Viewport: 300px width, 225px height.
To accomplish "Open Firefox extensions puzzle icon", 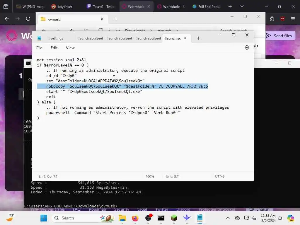I will coord(272,19).
